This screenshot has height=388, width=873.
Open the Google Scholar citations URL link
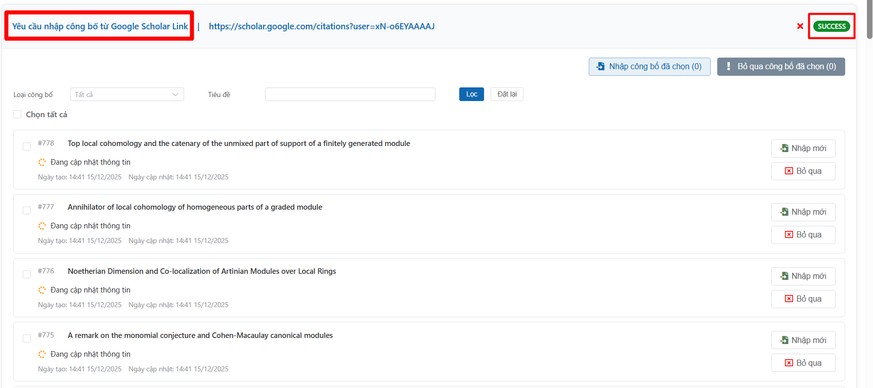tap(322, 26)
